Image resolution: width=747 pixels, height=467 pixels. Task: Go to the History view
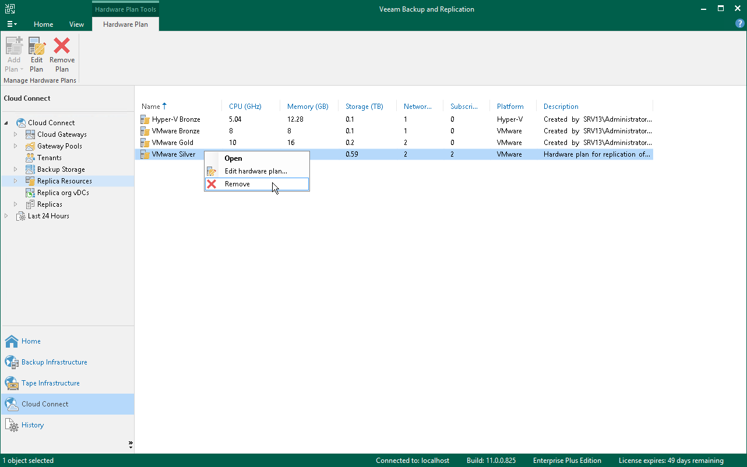tap(33, 425)
